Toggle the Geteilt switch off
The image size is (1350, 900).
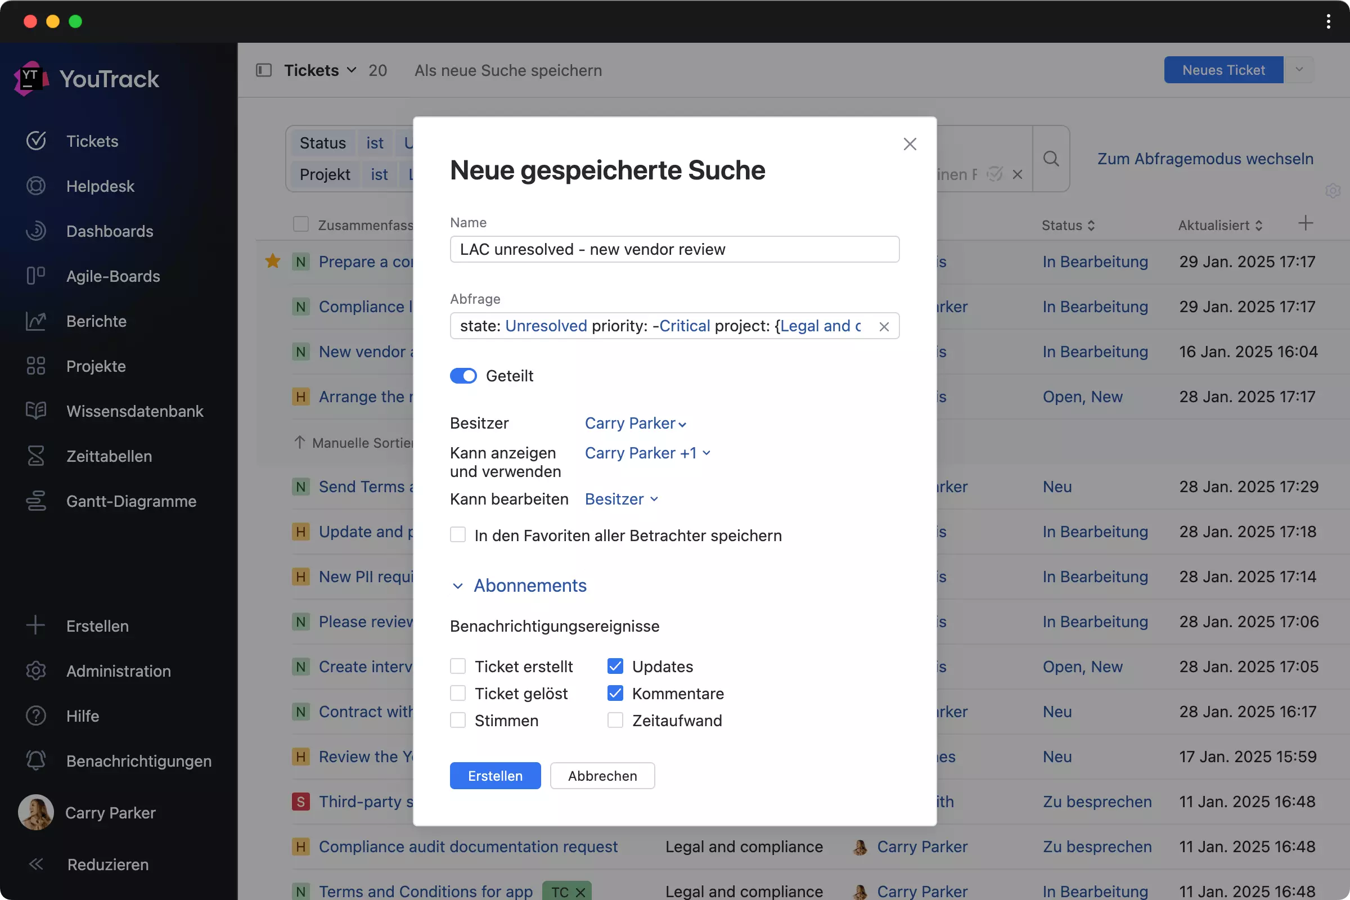[463, 376]
